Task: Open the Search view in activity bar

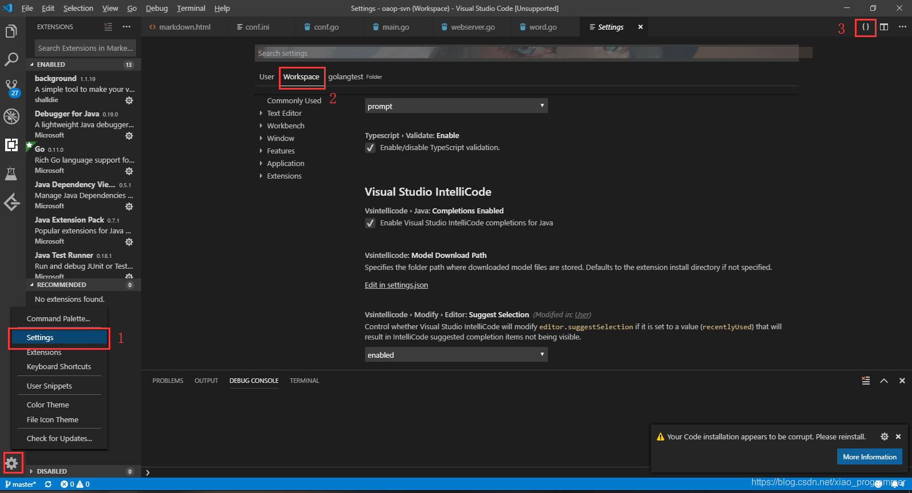Action: 11,59
